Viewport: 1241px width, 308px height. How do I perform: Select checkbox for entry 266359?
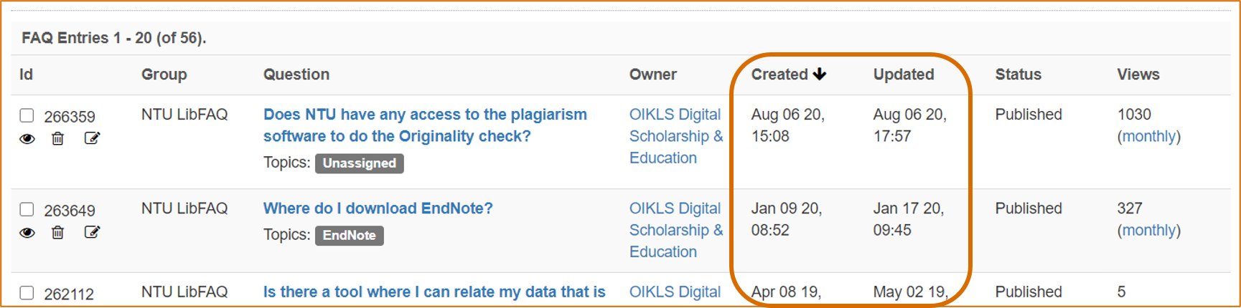(x=27, y=115)
